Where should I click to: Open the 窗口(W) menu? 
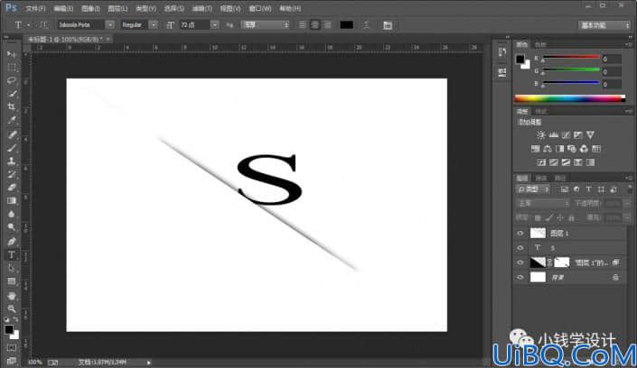tap(260, 8)
